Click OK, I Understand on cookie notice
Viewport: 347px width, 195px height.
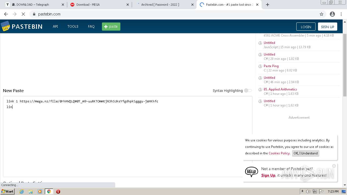[x=306, y=153]
